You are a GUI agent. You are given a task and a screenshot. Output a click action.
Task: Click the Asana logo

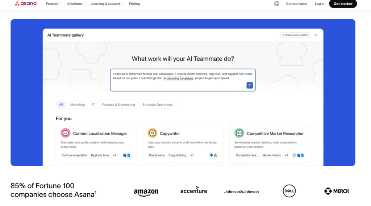click(x=26, y=4)
